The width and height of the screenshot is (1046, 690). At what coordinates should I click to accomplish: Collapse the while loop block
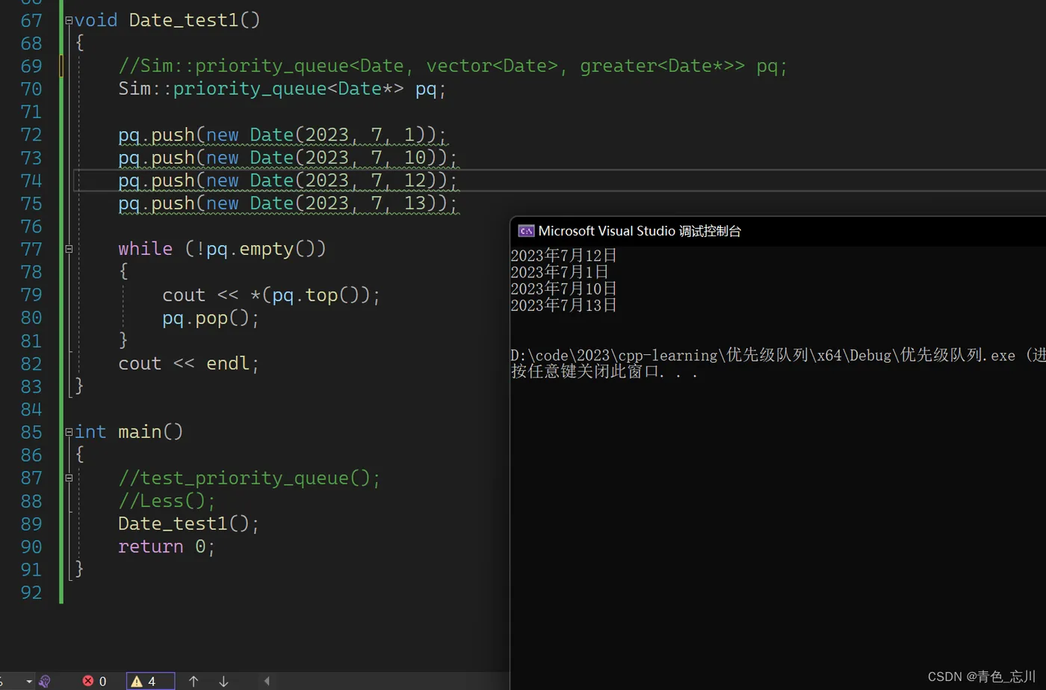coord(69,249)
